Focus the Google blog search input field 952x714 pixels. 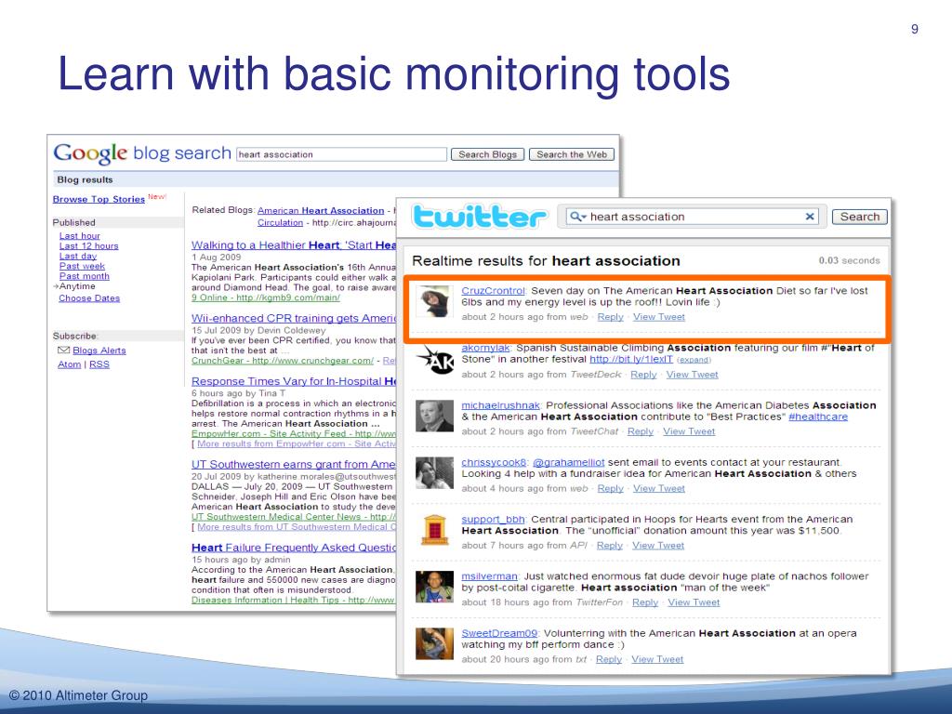341,154
